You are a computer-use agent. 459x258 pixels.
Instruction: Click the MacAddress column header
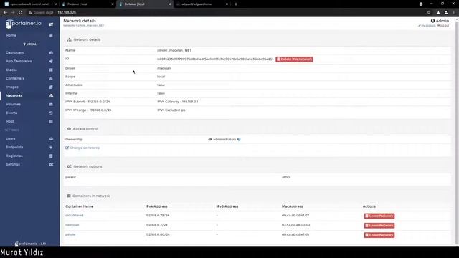point(292,206)
